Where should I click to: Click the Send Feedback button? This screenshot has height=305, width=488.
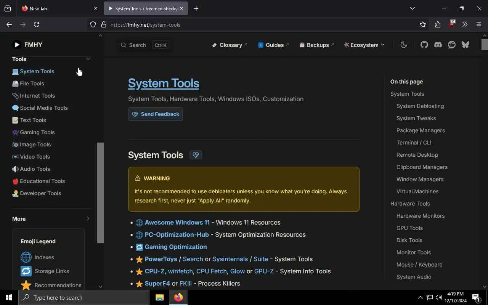156,114
